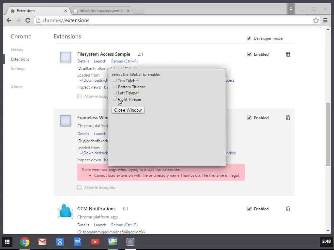The height and width of the screenshot is (250, 334).
Task: Launch the GCM Notifications app
Action: (x=100, y=225)
